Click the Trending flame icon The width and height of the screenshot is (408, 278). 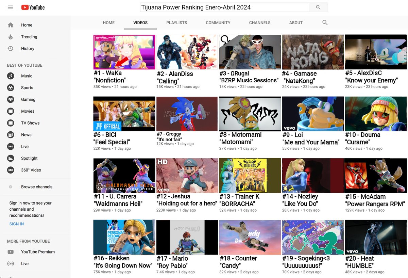click(11, 37)
